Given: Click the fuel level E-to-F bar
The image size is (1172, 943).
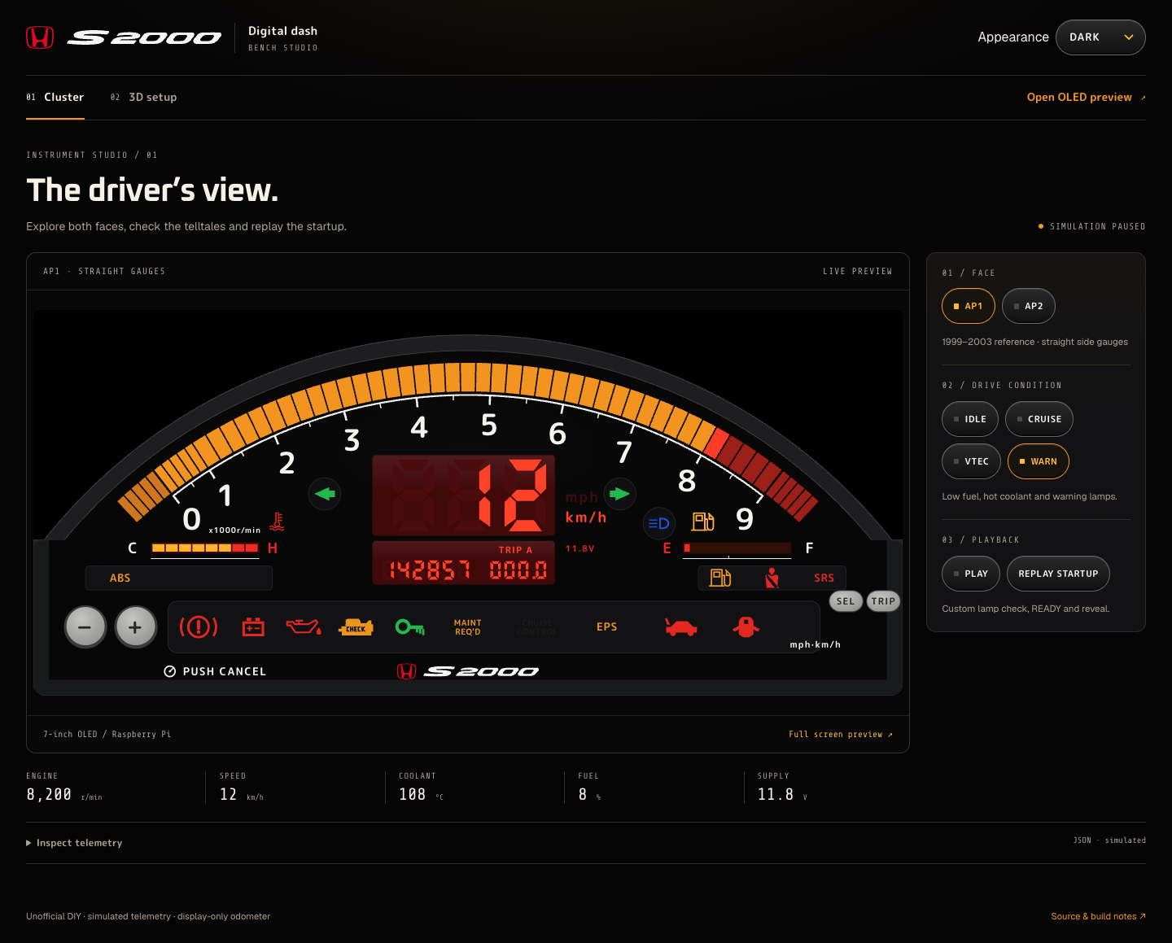Looking at the screenshot, I should point(737,548).
